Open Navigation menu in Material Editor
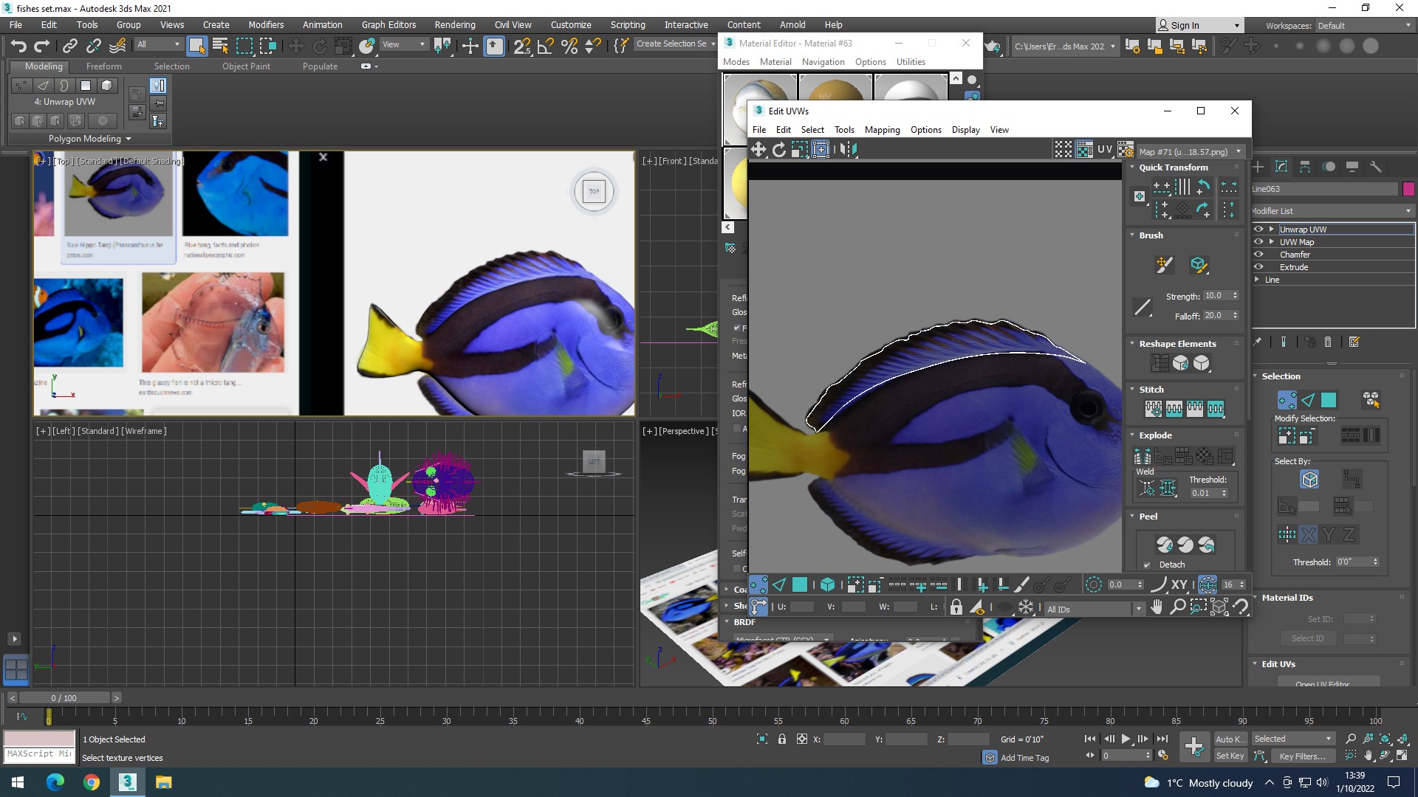Screen dimensions: 1418x797 pyautogui.click(x=823, y=62)
